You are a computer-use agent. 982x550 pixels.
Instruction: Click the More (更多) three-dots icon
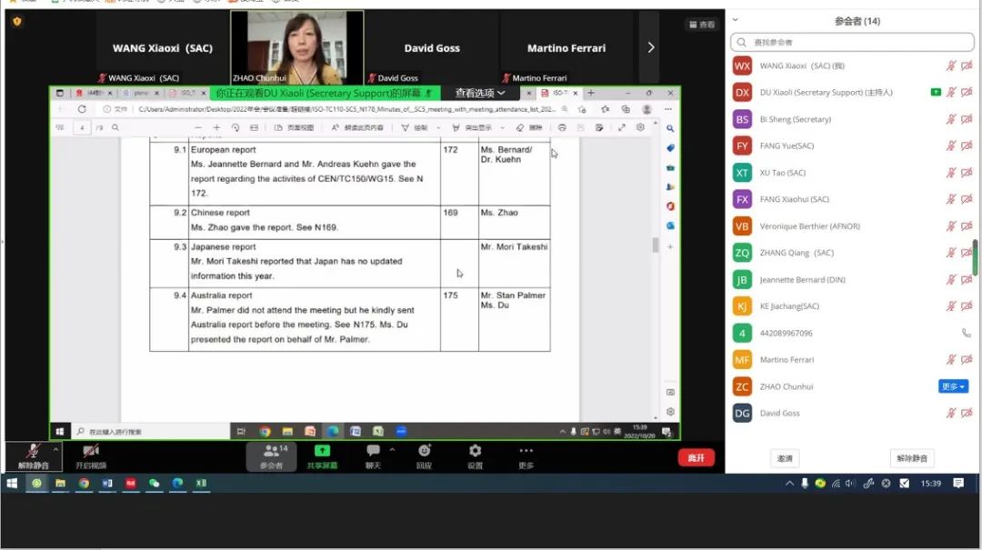click(x=526, y=455)
